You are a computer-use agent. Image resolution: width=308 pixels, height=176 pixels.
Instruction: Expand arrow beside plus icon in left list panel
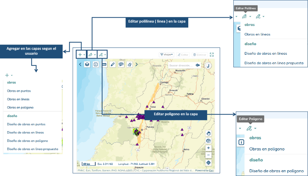tap(12, 76)
